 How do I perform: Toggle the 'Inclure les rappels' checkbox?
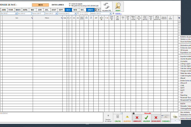tap(70, 4)
